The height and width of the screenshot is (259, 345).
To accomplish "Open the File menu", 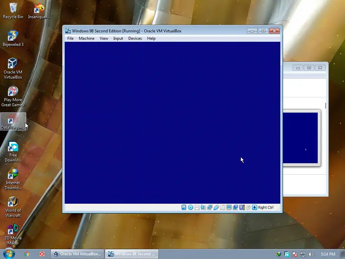I will tap(70, 38).
